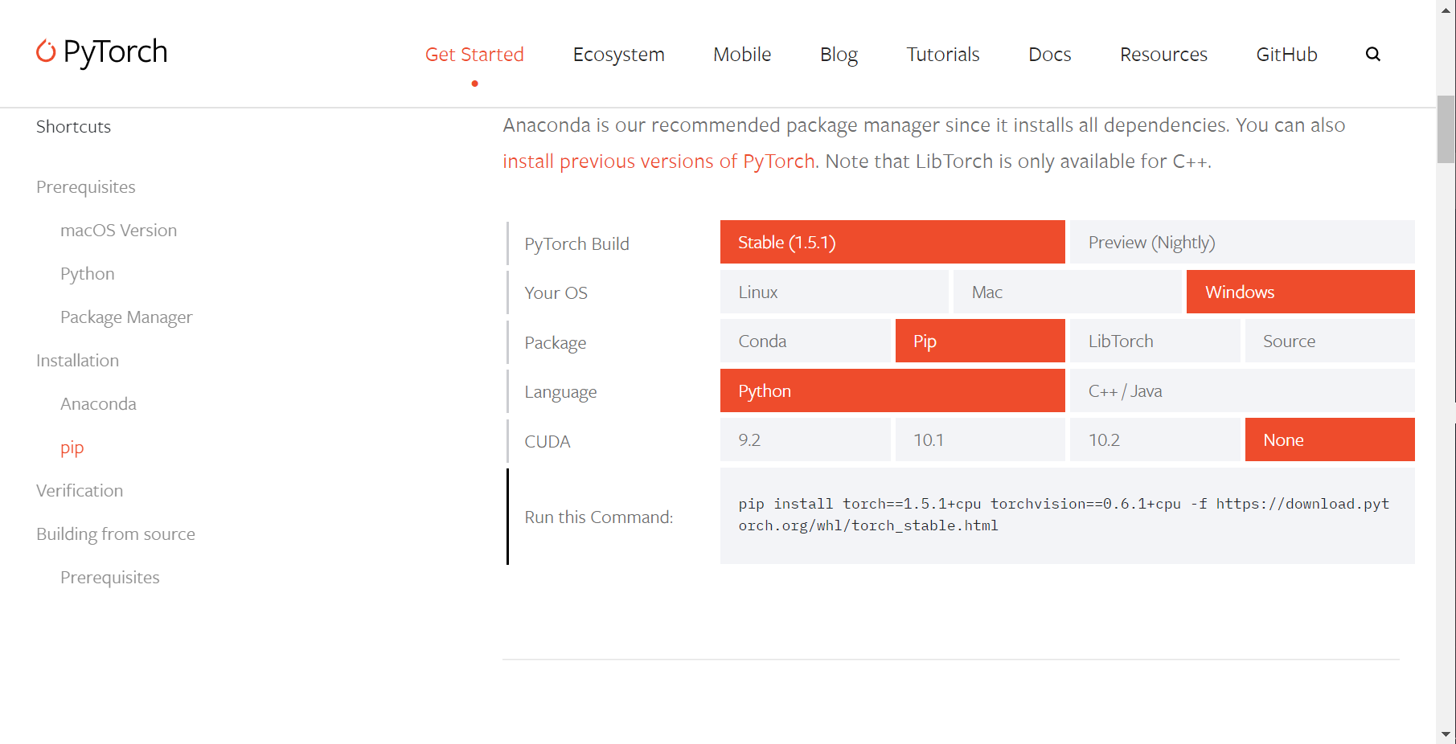The height and width of the screenshot is (744, 1456).
Task: Select None for CUDA
Action: pyautogui.click(x=1330, y=439)
